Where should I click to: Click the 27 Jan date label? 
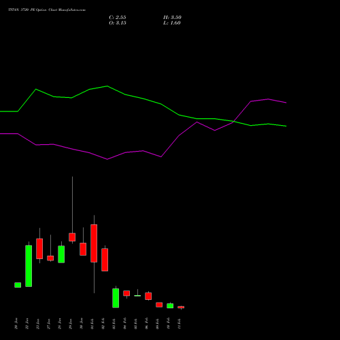pyautogui.click(x=49, y=324)
